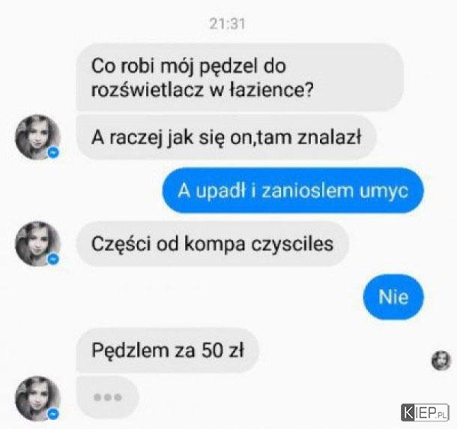Click the KIEP.PL watermark logo
This screenshot has width=457, height=429.
[x=425, y=412]
